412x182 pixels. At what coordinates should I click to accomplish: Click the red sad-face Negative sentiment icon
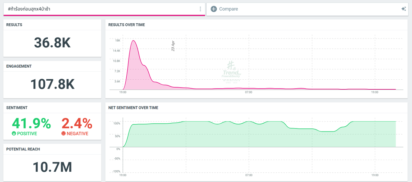[63, 134]
